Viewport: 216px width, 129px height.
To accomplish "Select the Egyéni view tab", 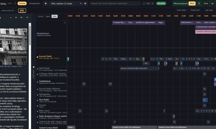I will pos(48,16).
